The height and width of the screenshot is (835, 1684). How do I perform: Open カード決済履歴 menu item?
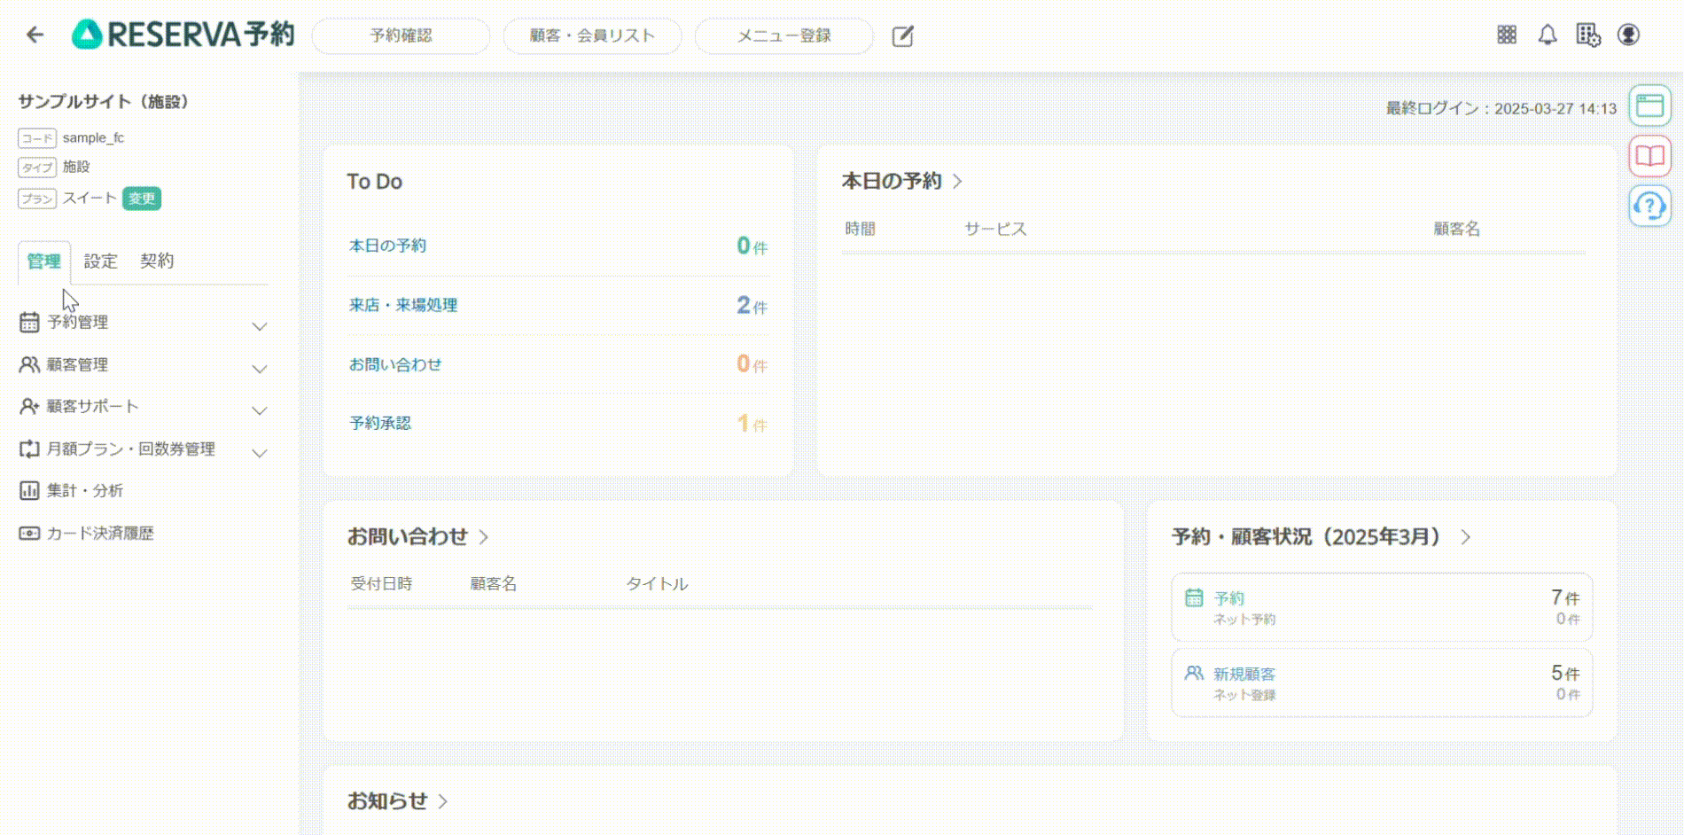pos(100,533)
